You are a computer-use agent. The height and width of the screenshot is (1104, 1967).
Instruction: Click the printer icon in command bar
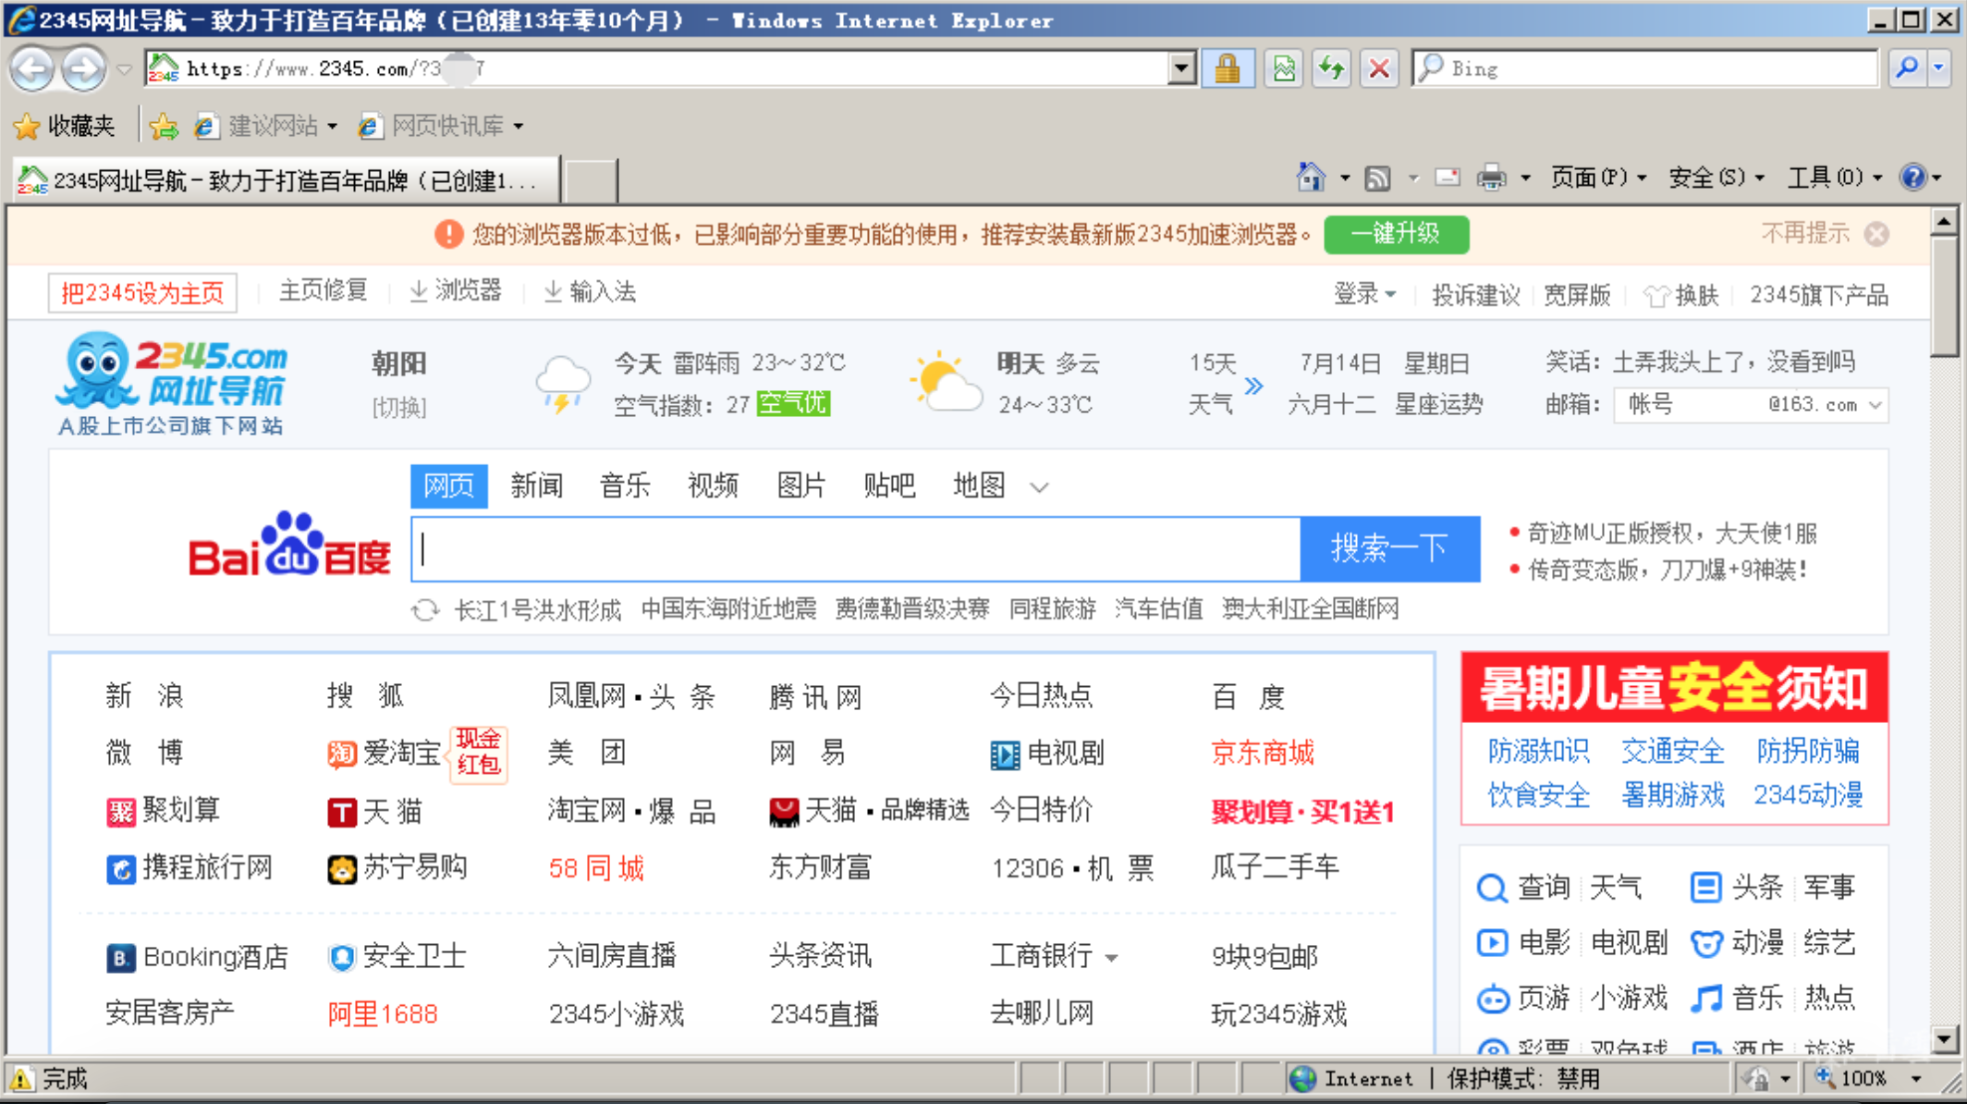pos(1491,177)
